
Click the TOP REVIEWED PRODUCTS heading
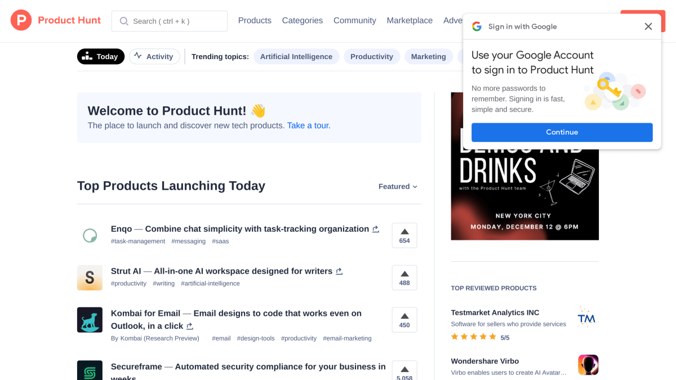tap(494, 288)
